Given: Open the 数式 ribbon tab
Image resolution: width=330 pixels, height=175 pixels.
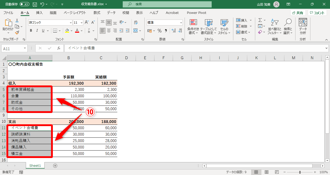Looking at the screenshot, I should (97, 13).
